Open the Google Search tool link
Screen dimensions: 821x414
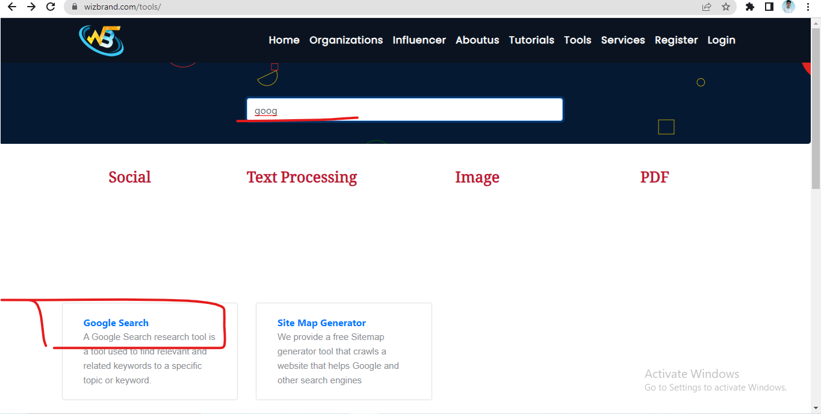point(116,323)
